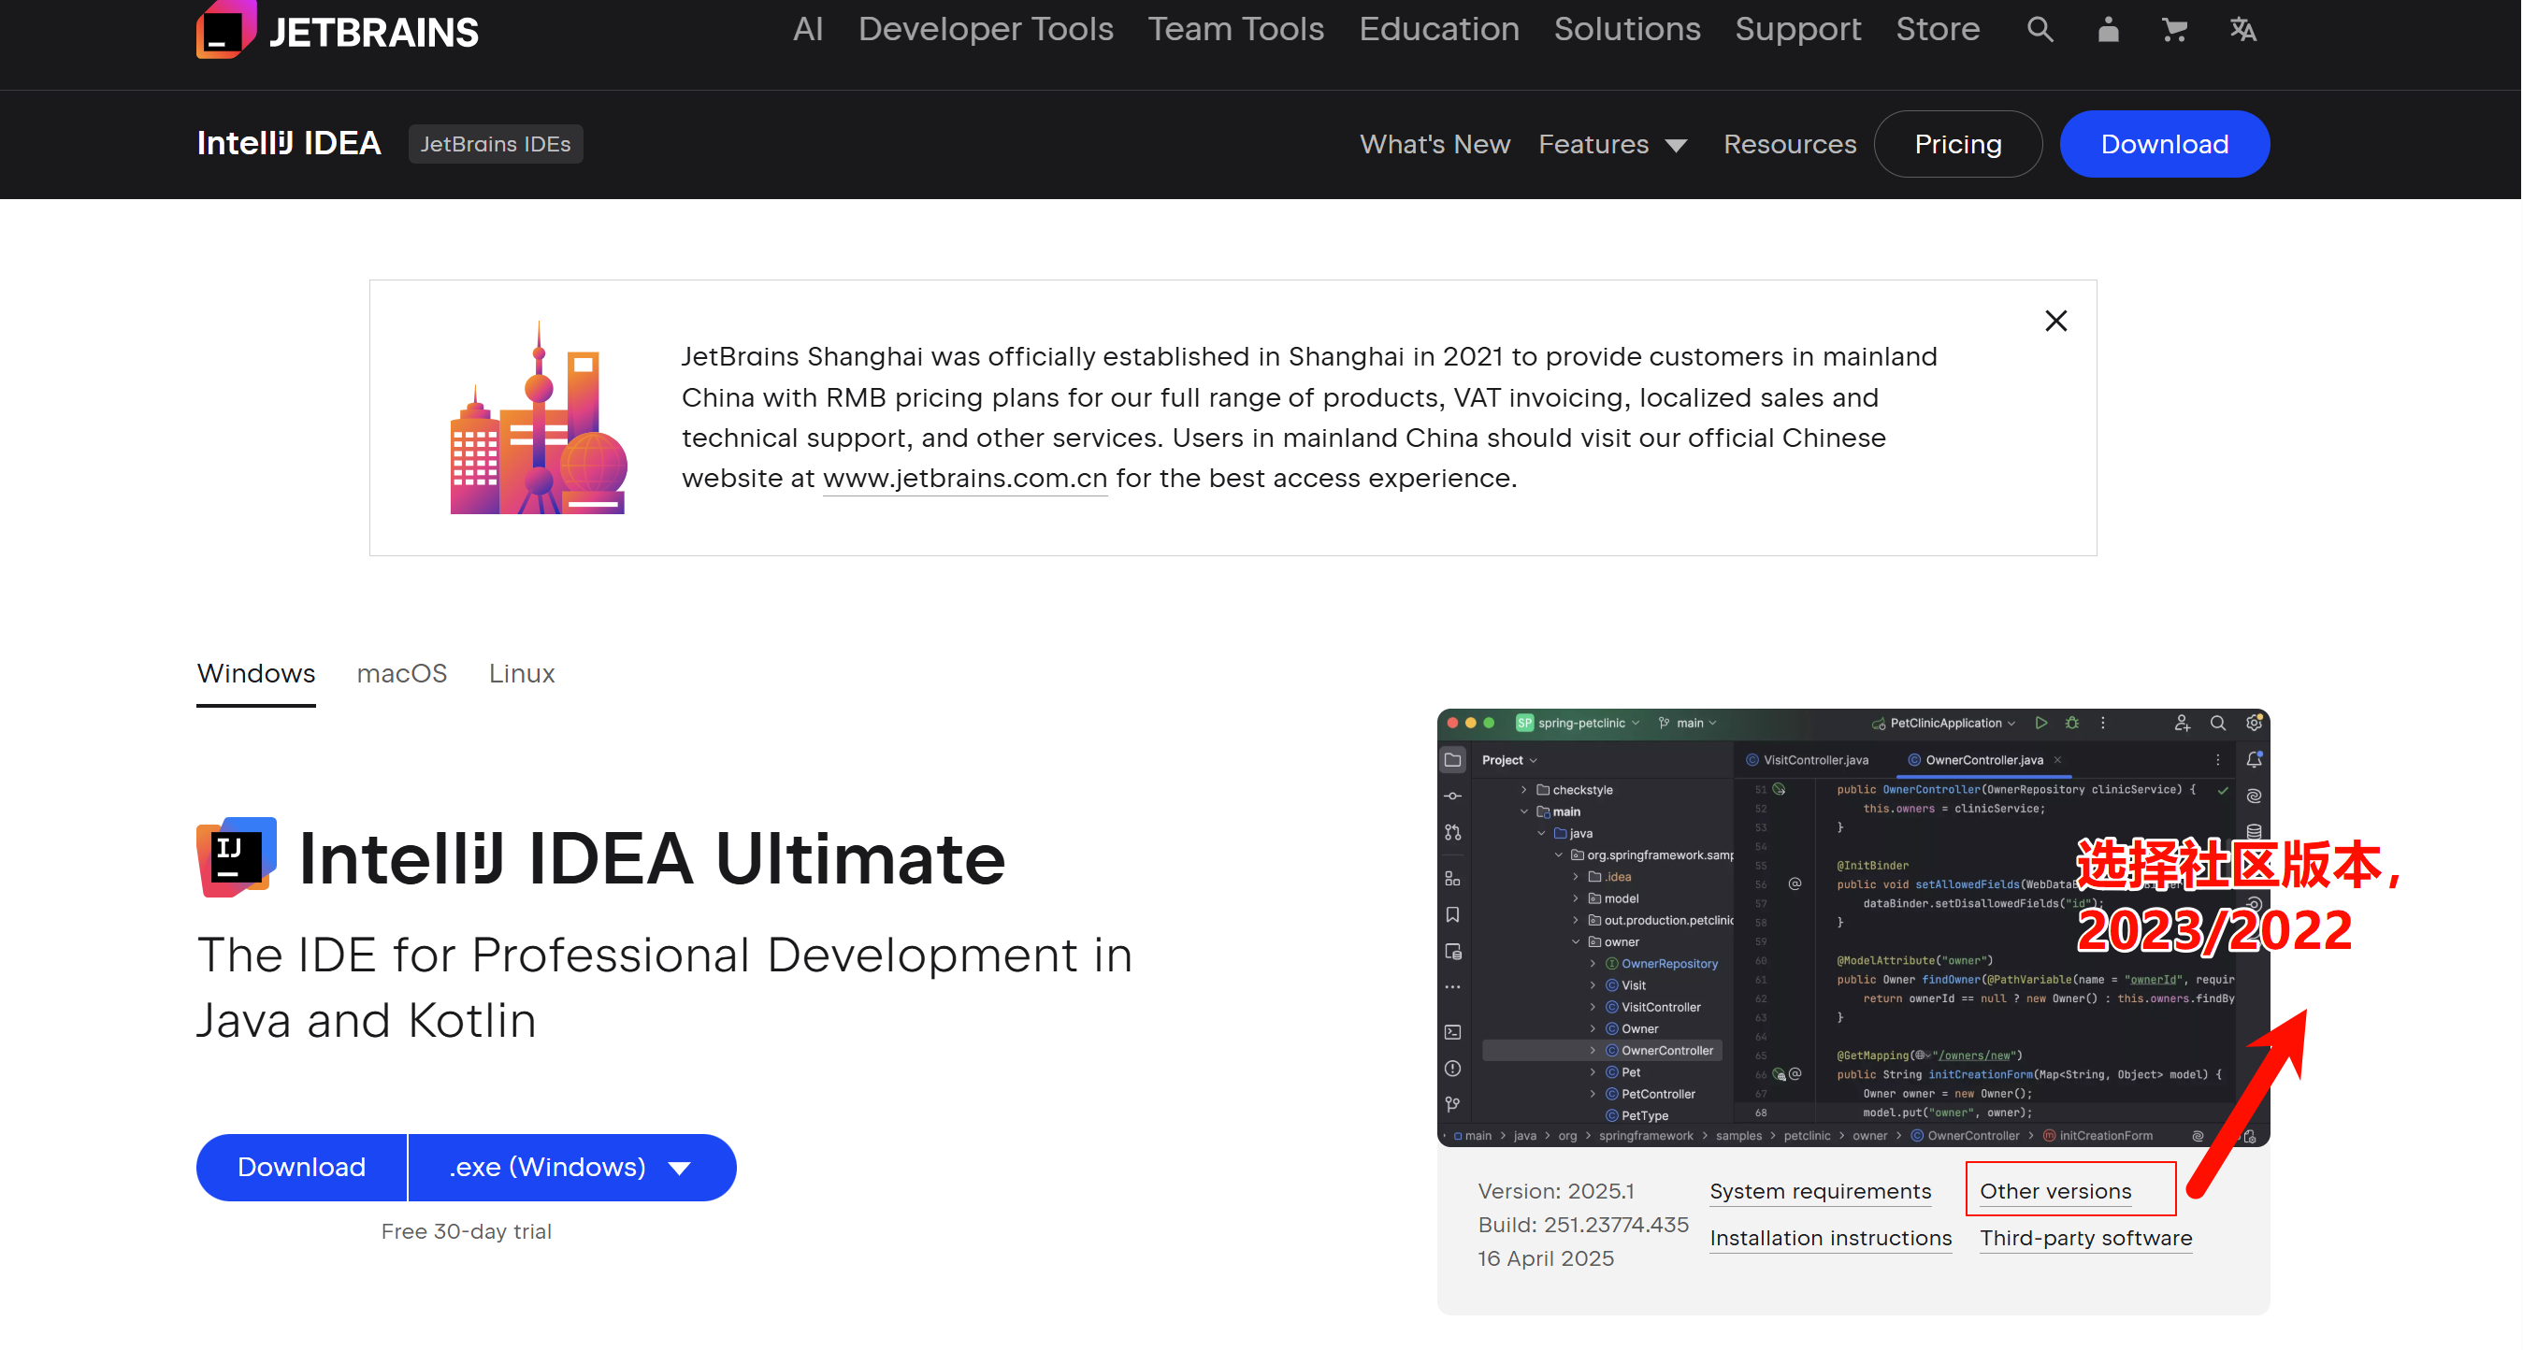This screenshot has height=1350, width=2523.
Task: Click the Pricing button
Action: pyautogui.click(x=1957, y=145)
